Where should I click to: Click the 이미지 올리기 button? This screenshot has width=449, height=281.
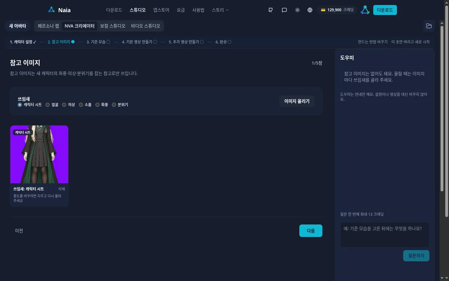[x=297, y=101]
